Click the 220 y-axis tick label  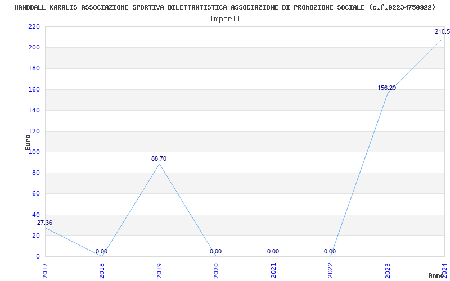coord(34,26)
